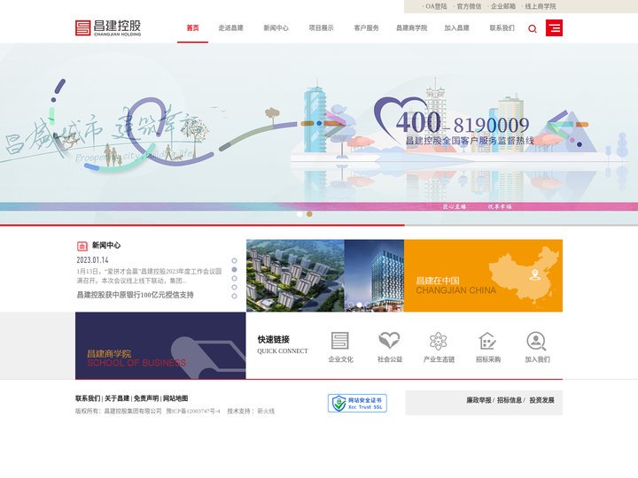Click the website security certificate badge
Screen dimensions: 638x478
pyautogui.click(x=357, y=404)
